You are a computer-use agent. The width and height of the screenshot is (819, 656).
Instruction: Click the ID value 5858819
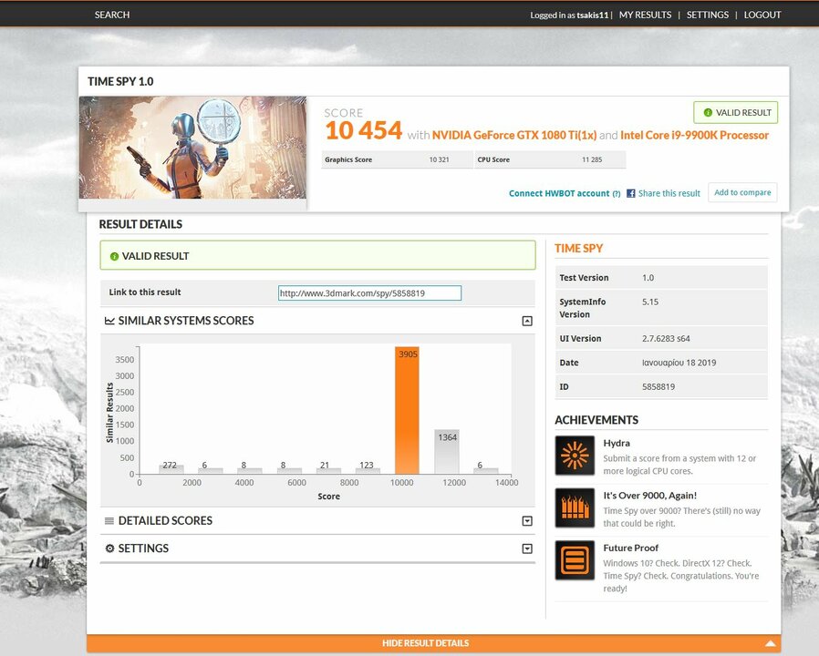(658, 386)
